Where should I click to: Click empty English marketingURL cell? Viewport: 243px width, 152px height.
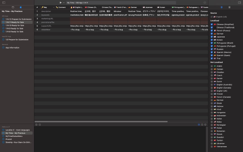[x=77, y=19]
